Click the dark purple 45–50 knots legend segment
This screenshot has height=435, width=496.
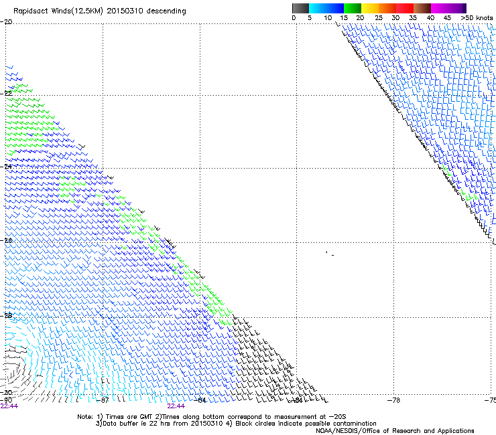pos(457,8)
